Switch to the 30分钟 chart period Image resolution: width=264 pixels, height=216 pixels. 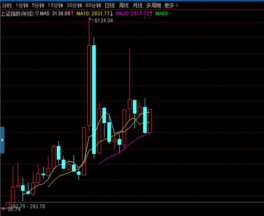tap(75, 6)
